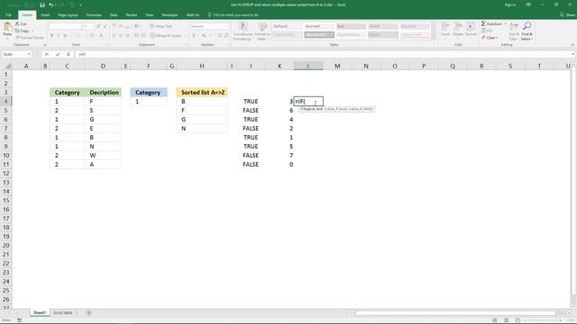Click the percent style button
Screen dimensions: 577x324
204,36
